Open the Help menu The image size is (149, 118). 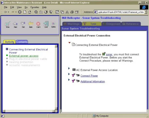click(x=44, y=7)
